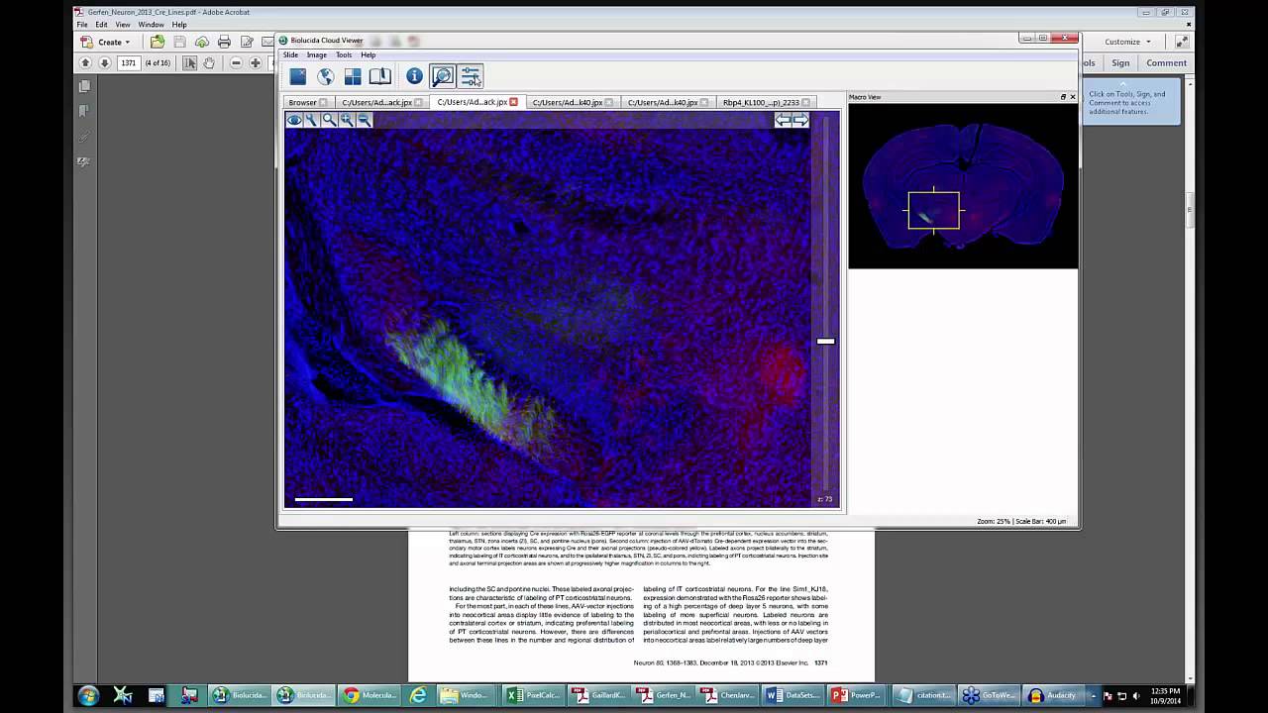Close the Macro View panel
Screen dimensions: 1268x713
(1072, 97)
